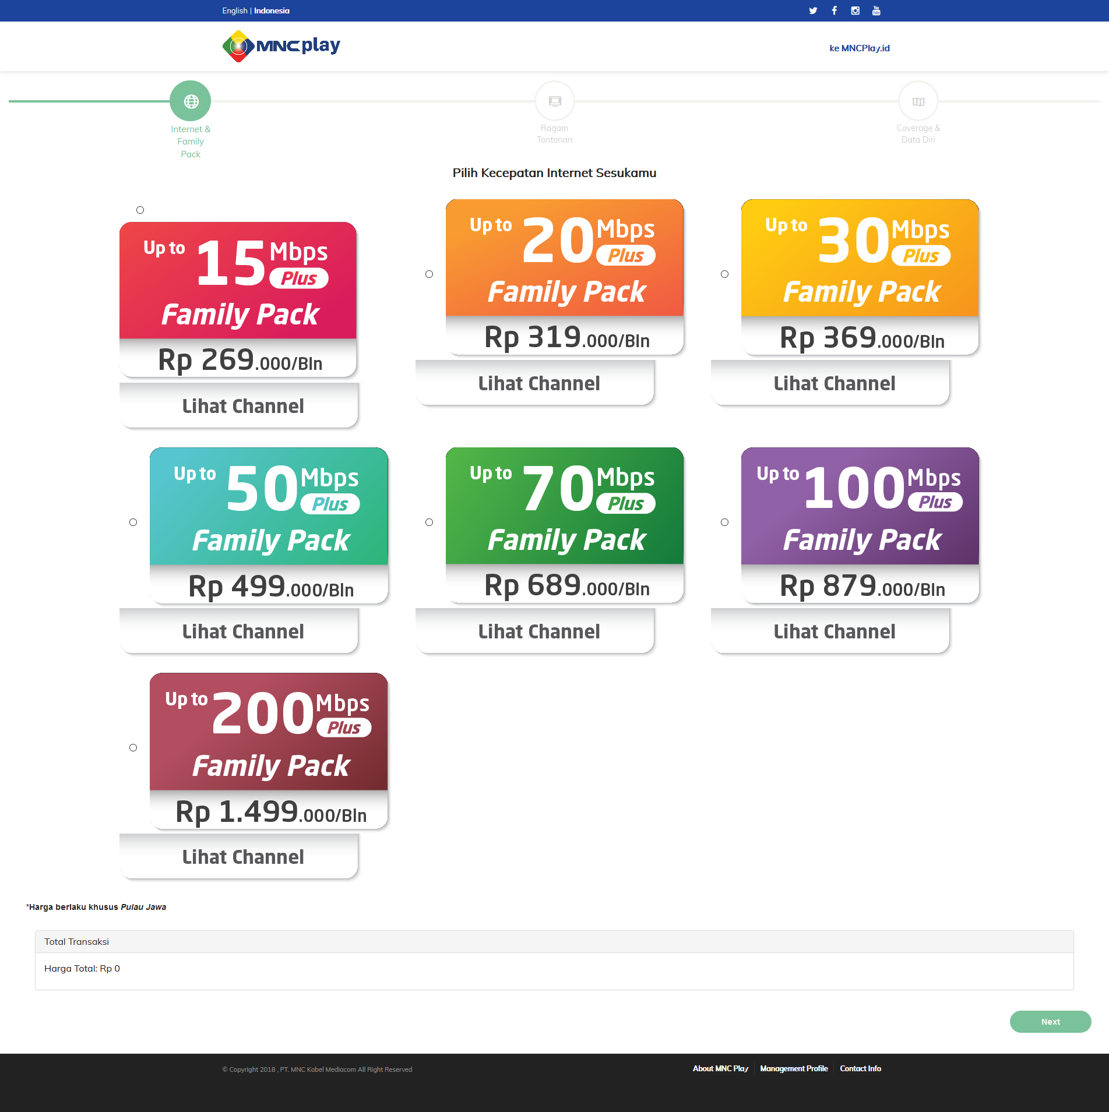Click the Rp 879.000/Bln price label

pyautogui.click(x=862, y=585)
